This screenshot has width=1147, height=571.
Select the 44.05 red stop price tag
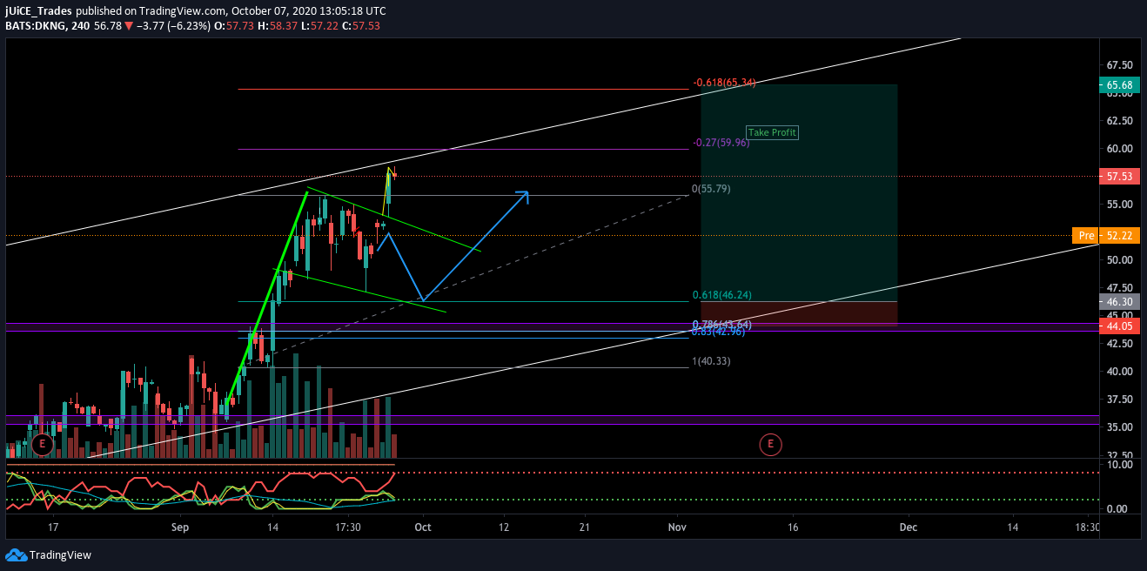pos(1120,326)
